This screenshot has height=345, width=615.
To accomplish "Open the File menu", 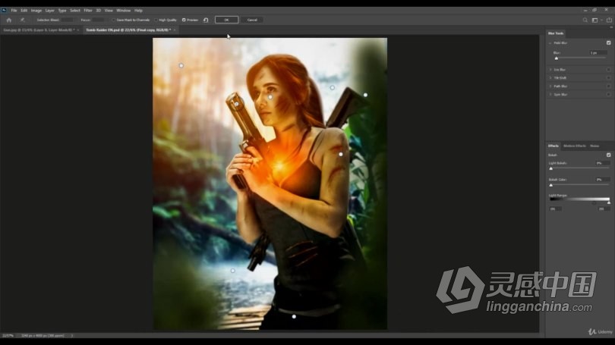I will pos(14,11).
